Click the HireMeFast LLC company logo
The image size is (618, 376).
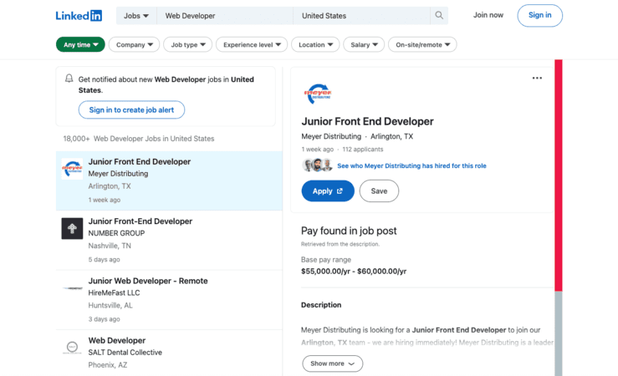[72, 288]
